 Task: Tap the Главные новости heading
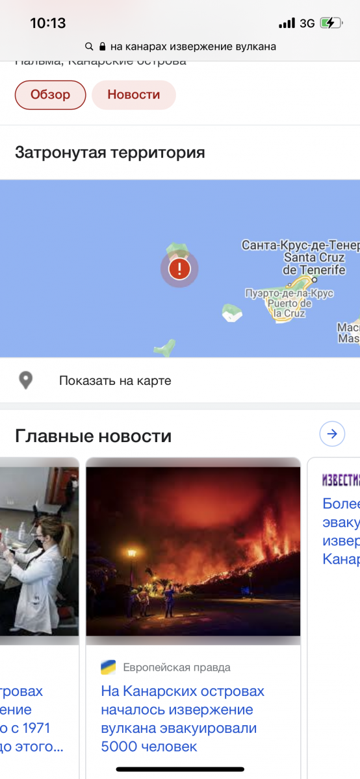pyautogui.click(x=93, y=436)
